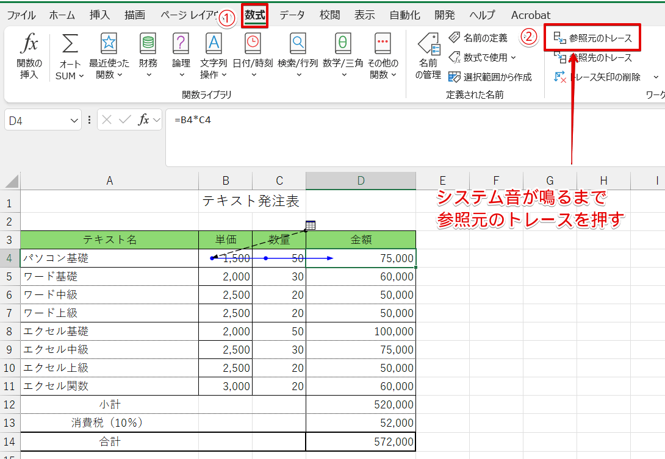
Task: Switch to the 校閲 tab
Action: pos(330,15)
